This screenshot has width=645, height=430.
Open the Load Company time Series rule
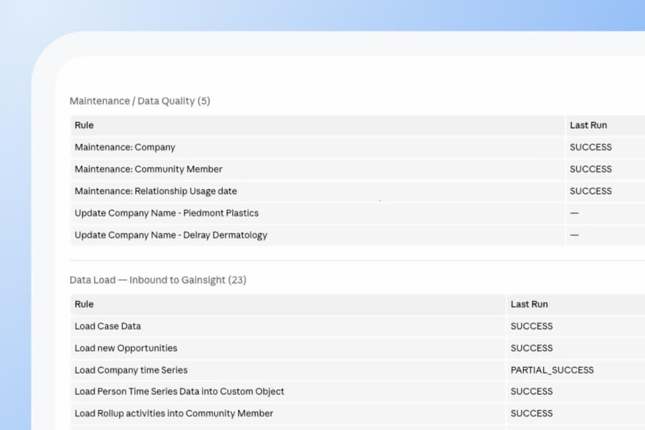pyautogui.click(x=131, y=370)
